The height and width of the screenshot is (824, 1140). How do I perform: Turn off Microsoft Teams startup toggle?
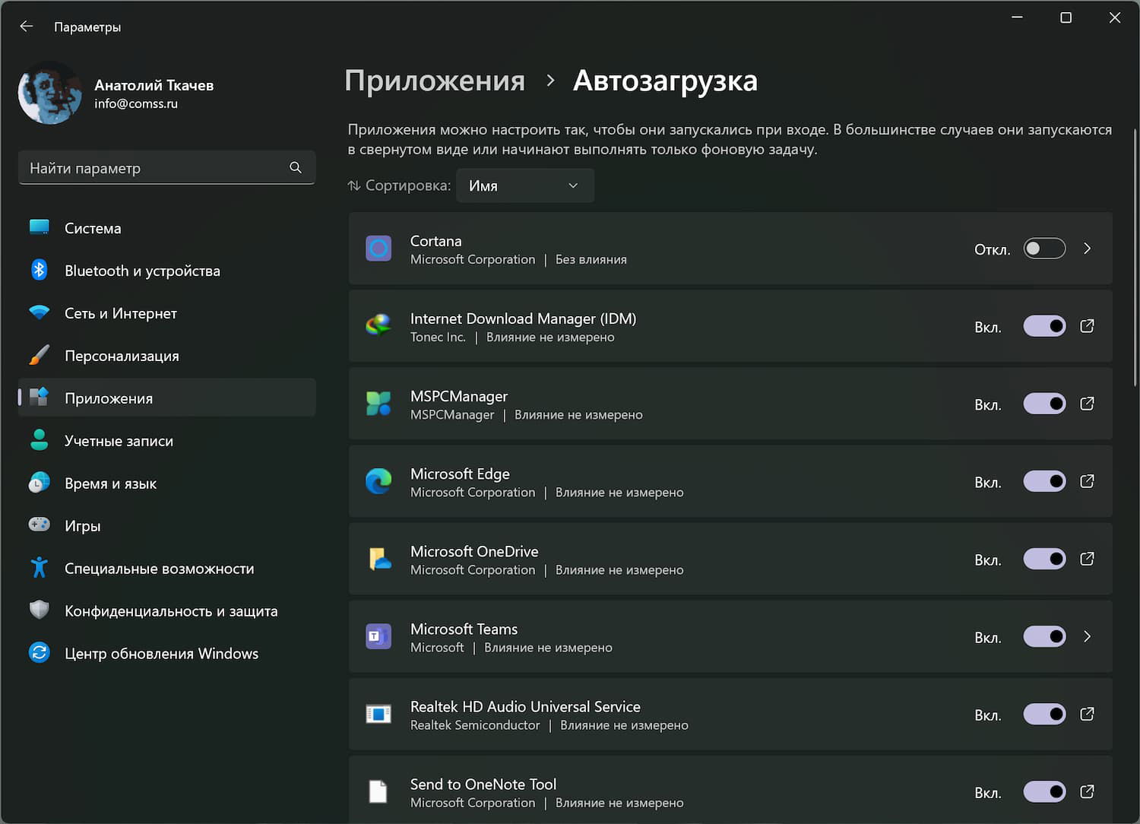point(1044,636)
